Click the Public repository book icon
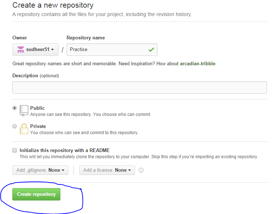 tap(24, 111)
